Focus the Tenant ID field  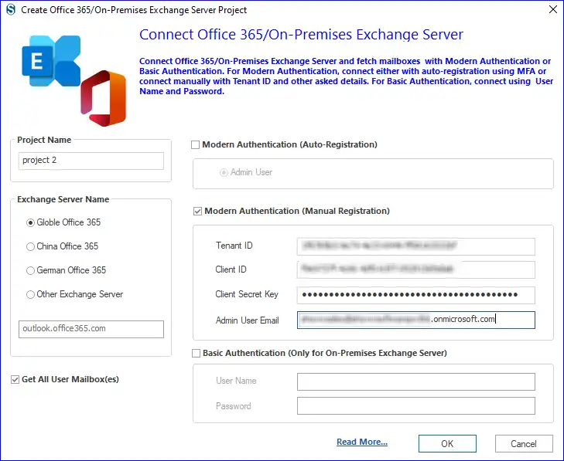click(415, 246)
